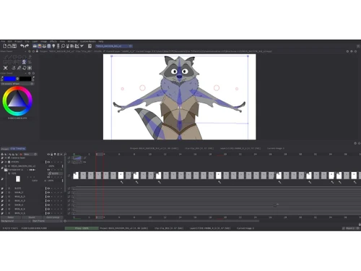Click the light table lamp icon in the layer header
Viewport: 361px width, 271px height.
tap(55, 154)
